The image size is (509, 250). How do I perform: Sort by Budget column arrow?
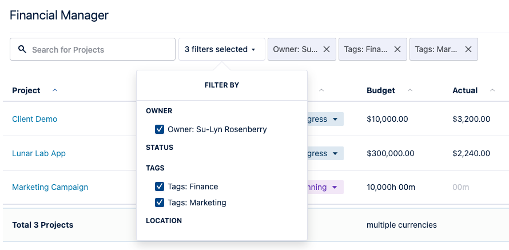click(x=409, y=90)
